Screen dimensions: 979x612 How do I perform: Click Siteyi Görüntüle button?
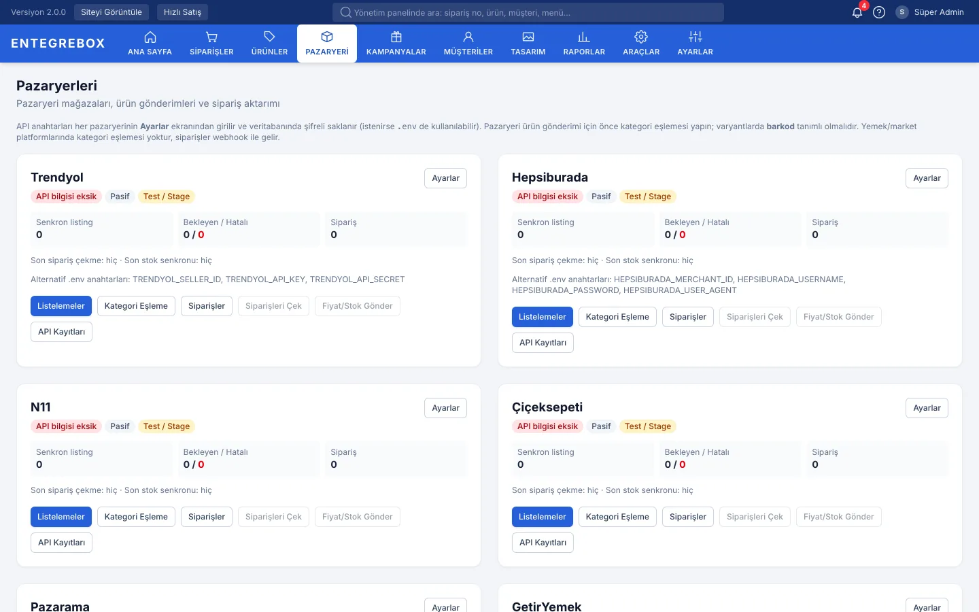pyautogui.click(x=111, y=12)
